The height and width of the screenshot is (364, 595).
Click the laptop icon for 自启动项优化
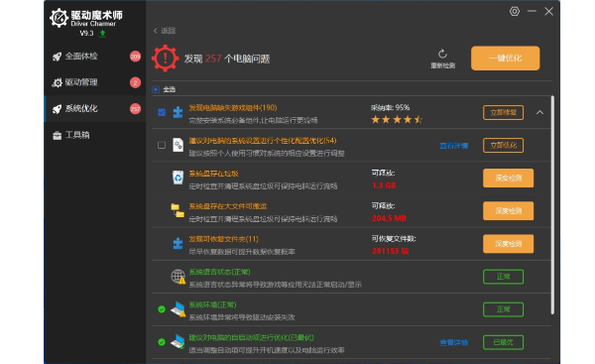tap(178, 341)
